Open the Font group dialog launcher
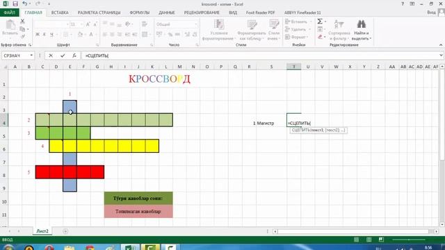Image resolution: width=445 pixels, height=250 pixels. (x=97, y=45)
